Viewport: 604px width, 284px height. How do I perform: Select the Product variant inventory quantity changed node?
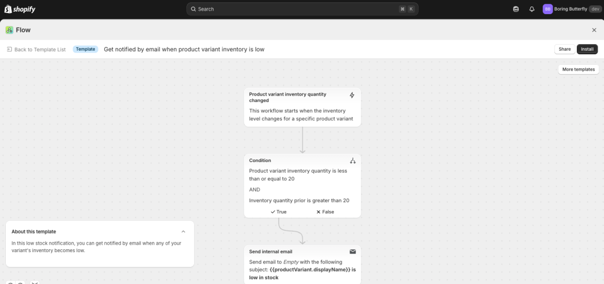point(302,107)
